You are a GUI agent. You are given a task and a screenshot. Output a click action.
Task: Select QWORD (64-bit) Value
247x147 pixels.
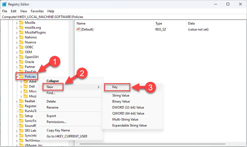[132, 113]
